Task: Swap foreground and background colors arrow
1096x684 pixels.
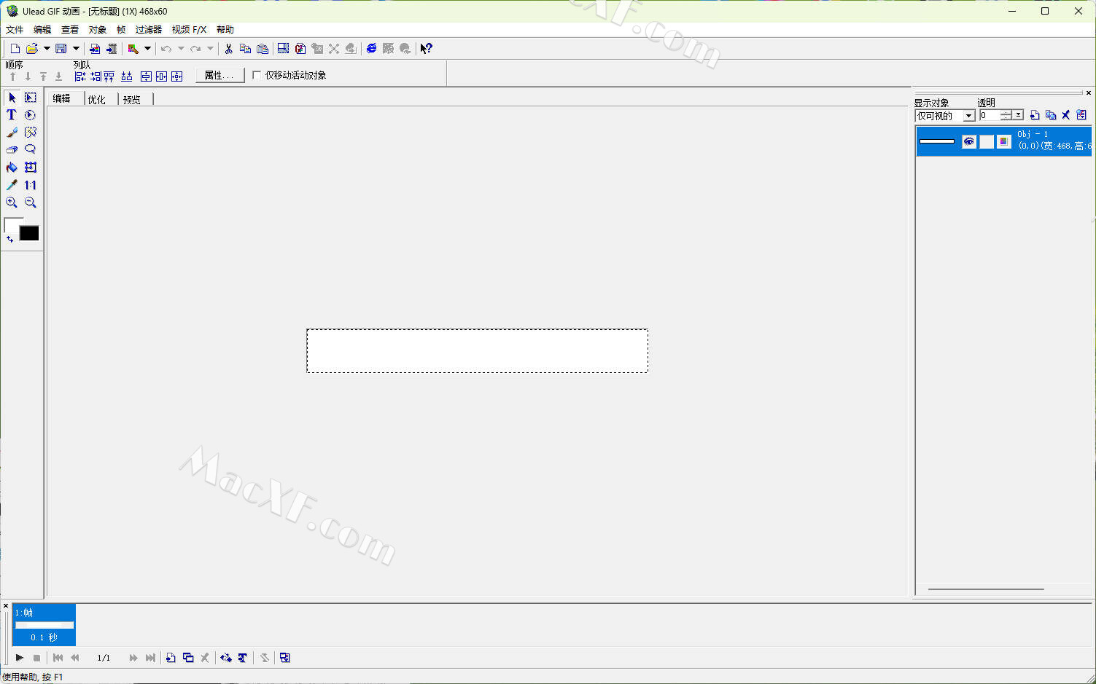Action: tap(9, 239)
